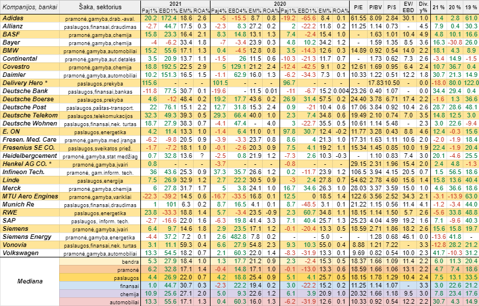479x306 pixels.
Task: Click the Deutsche Telekom cell
Action: [30, 115]
